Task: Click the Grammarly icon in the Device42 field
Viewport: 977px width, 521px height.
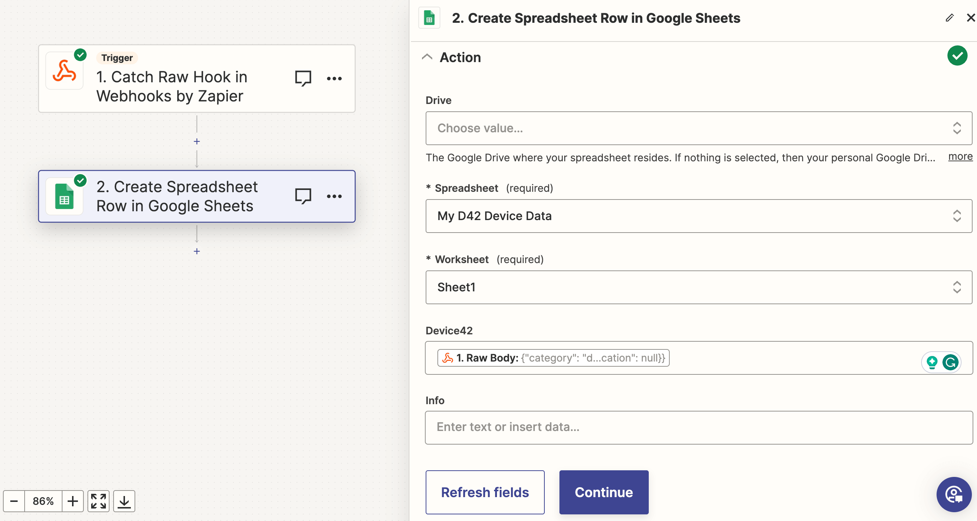Action: [951, 362]
